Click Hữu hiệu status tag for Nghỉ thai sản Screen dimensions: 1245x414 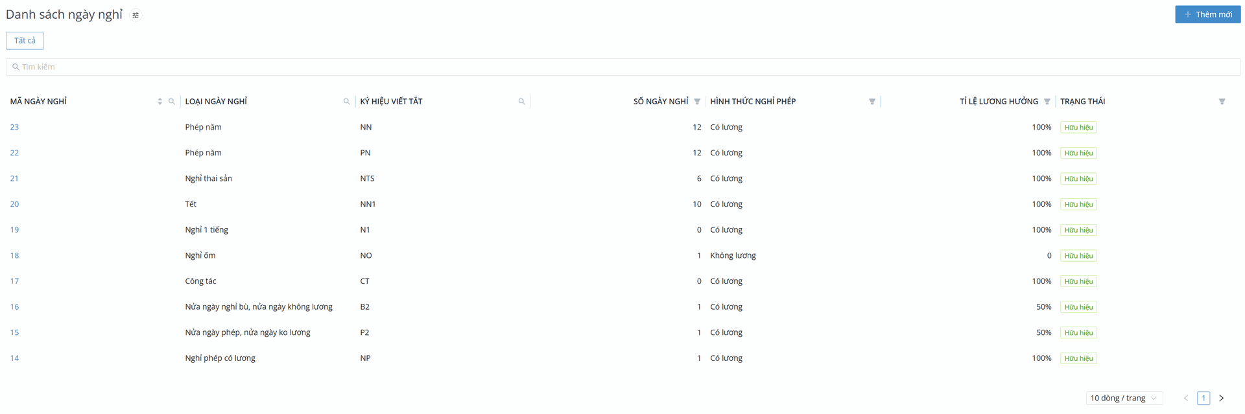(x=1078, y=179)
